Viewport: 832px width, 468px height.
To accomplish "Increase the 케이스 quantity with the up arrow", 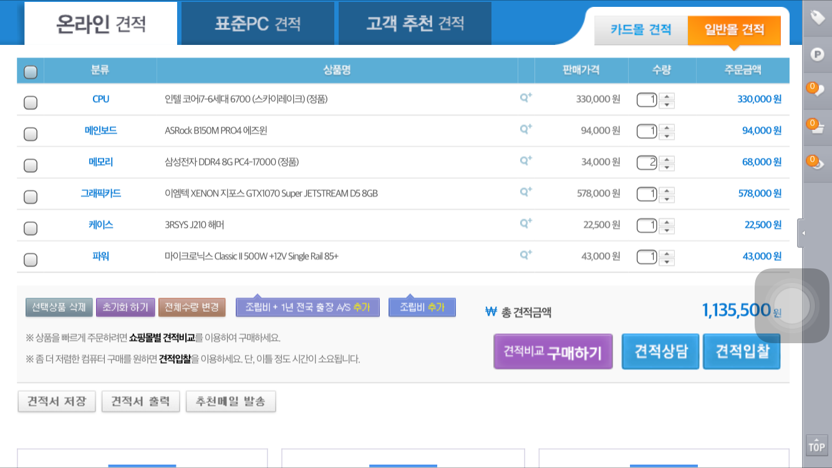I will [x=667, y=222].
